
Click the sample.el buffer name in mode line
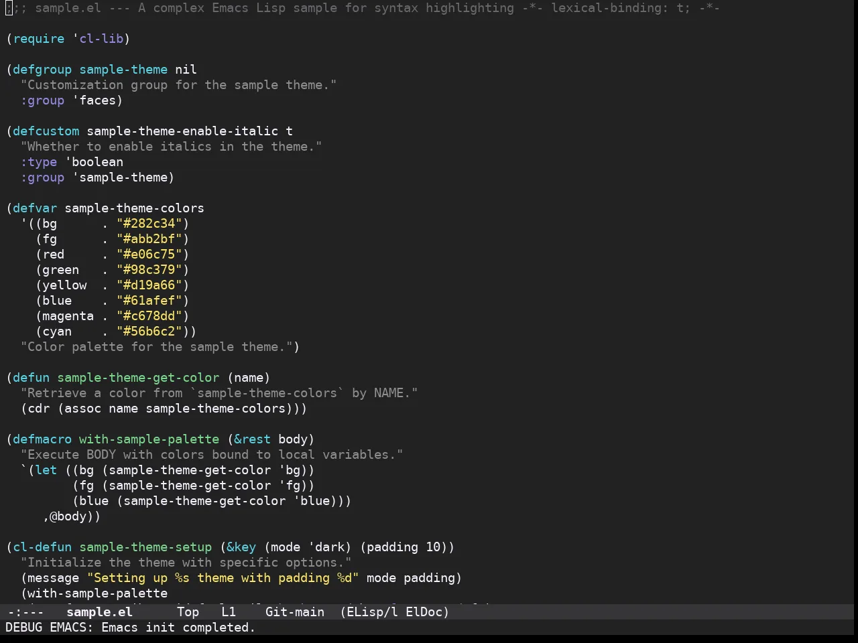tap(99, 612)
